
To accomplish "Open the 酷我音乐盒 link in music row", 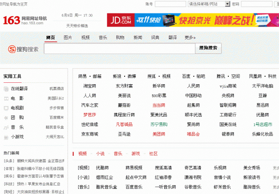I will [x=106, y=187].
